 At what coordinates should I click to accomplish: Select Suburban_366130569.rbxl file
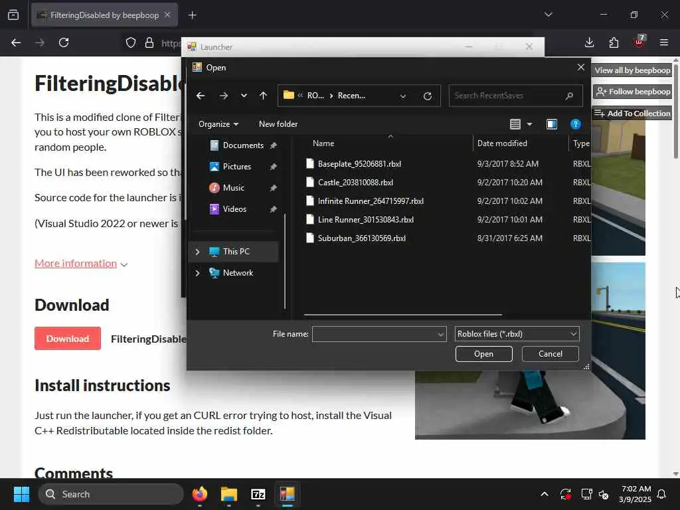(x=362, y=238)
